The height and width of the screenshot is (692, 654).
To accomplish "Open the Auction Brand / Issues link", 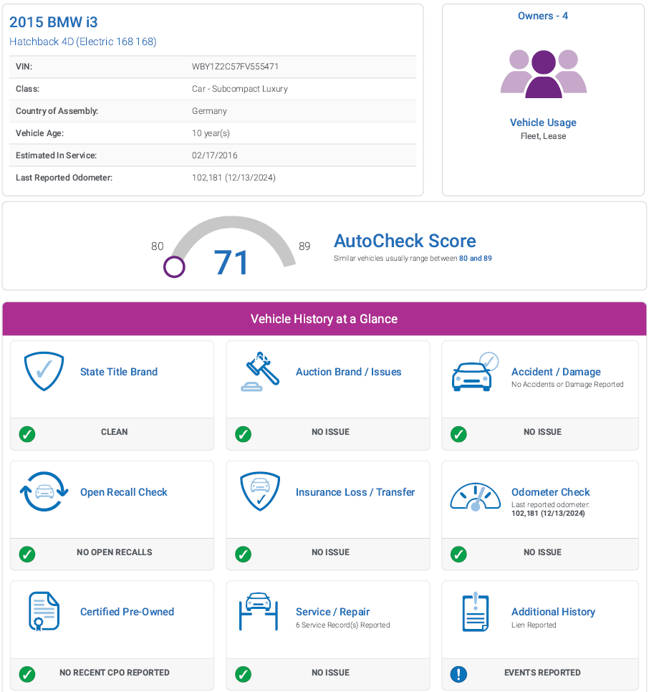I will tap(349, 372).
